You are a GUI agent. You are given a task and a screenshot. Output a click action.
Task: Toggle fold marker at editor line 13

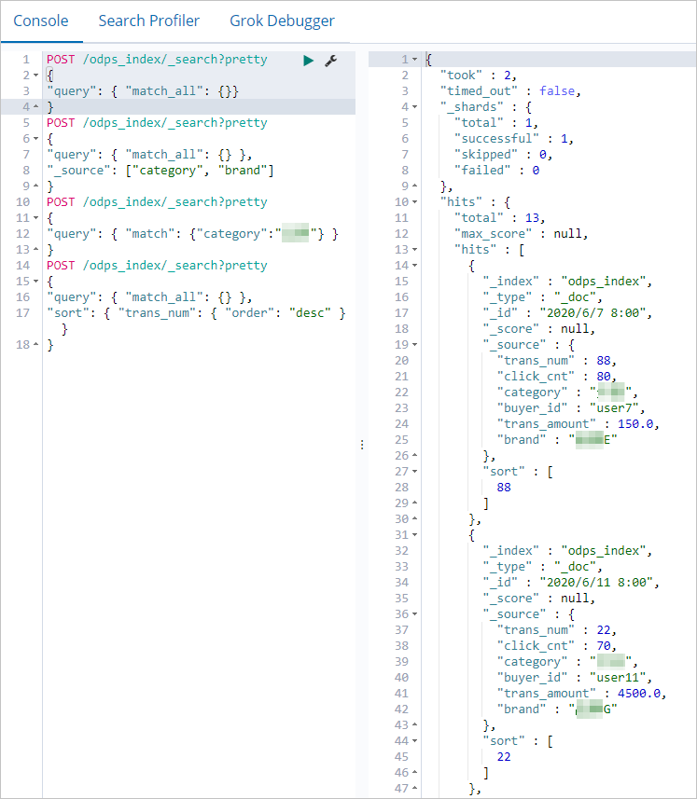[35, 250]
